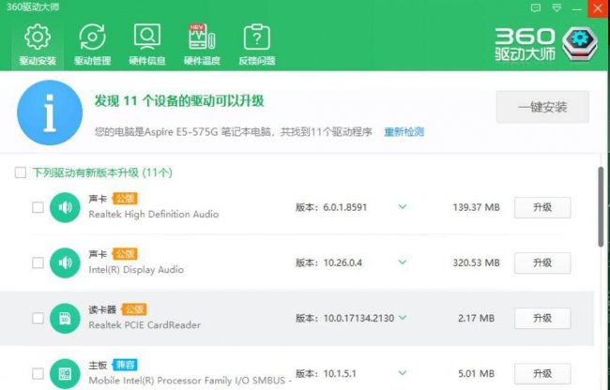Screen dimensions: 610x390
Task: Click the 5.01 MB size text
Action: pyautogui.click(x=476, y=374)
